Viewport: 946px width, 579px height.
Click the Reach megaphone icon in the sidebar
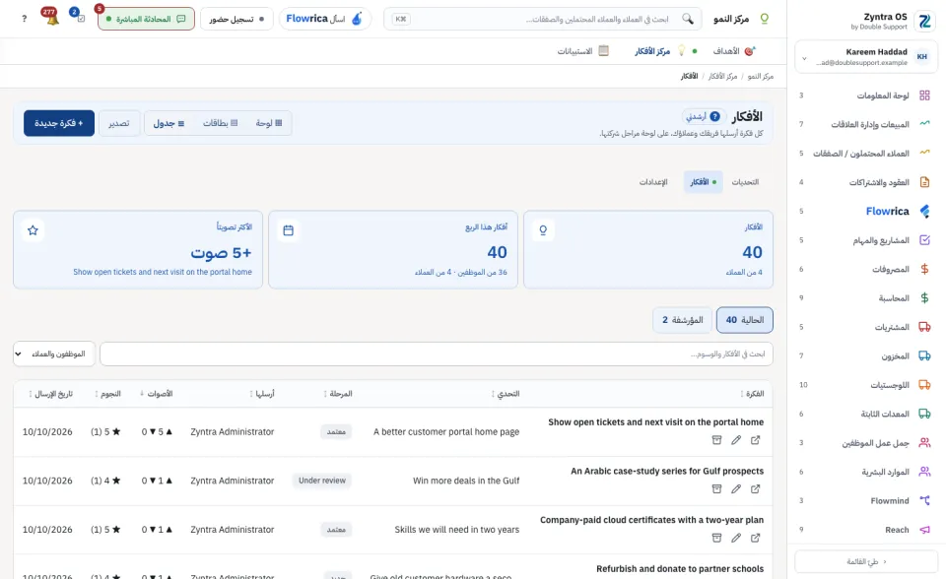point(924,530)
